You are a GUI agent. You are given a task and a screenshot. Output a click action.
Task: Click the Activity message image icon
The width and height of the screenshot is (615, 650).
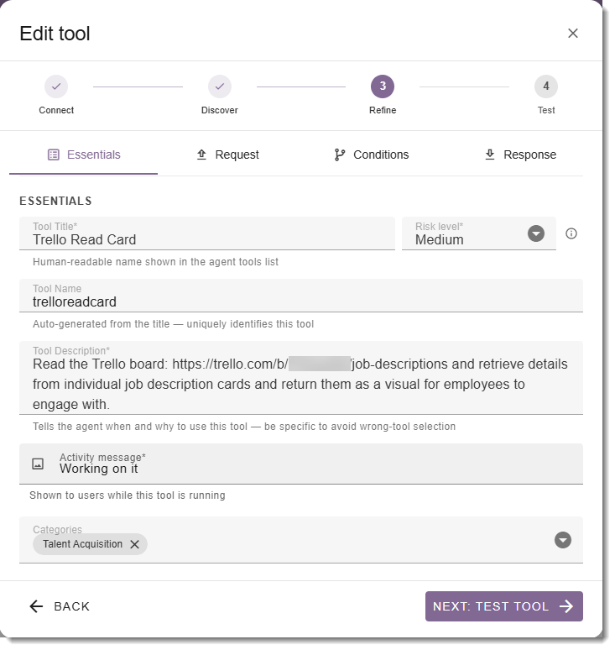38,464
